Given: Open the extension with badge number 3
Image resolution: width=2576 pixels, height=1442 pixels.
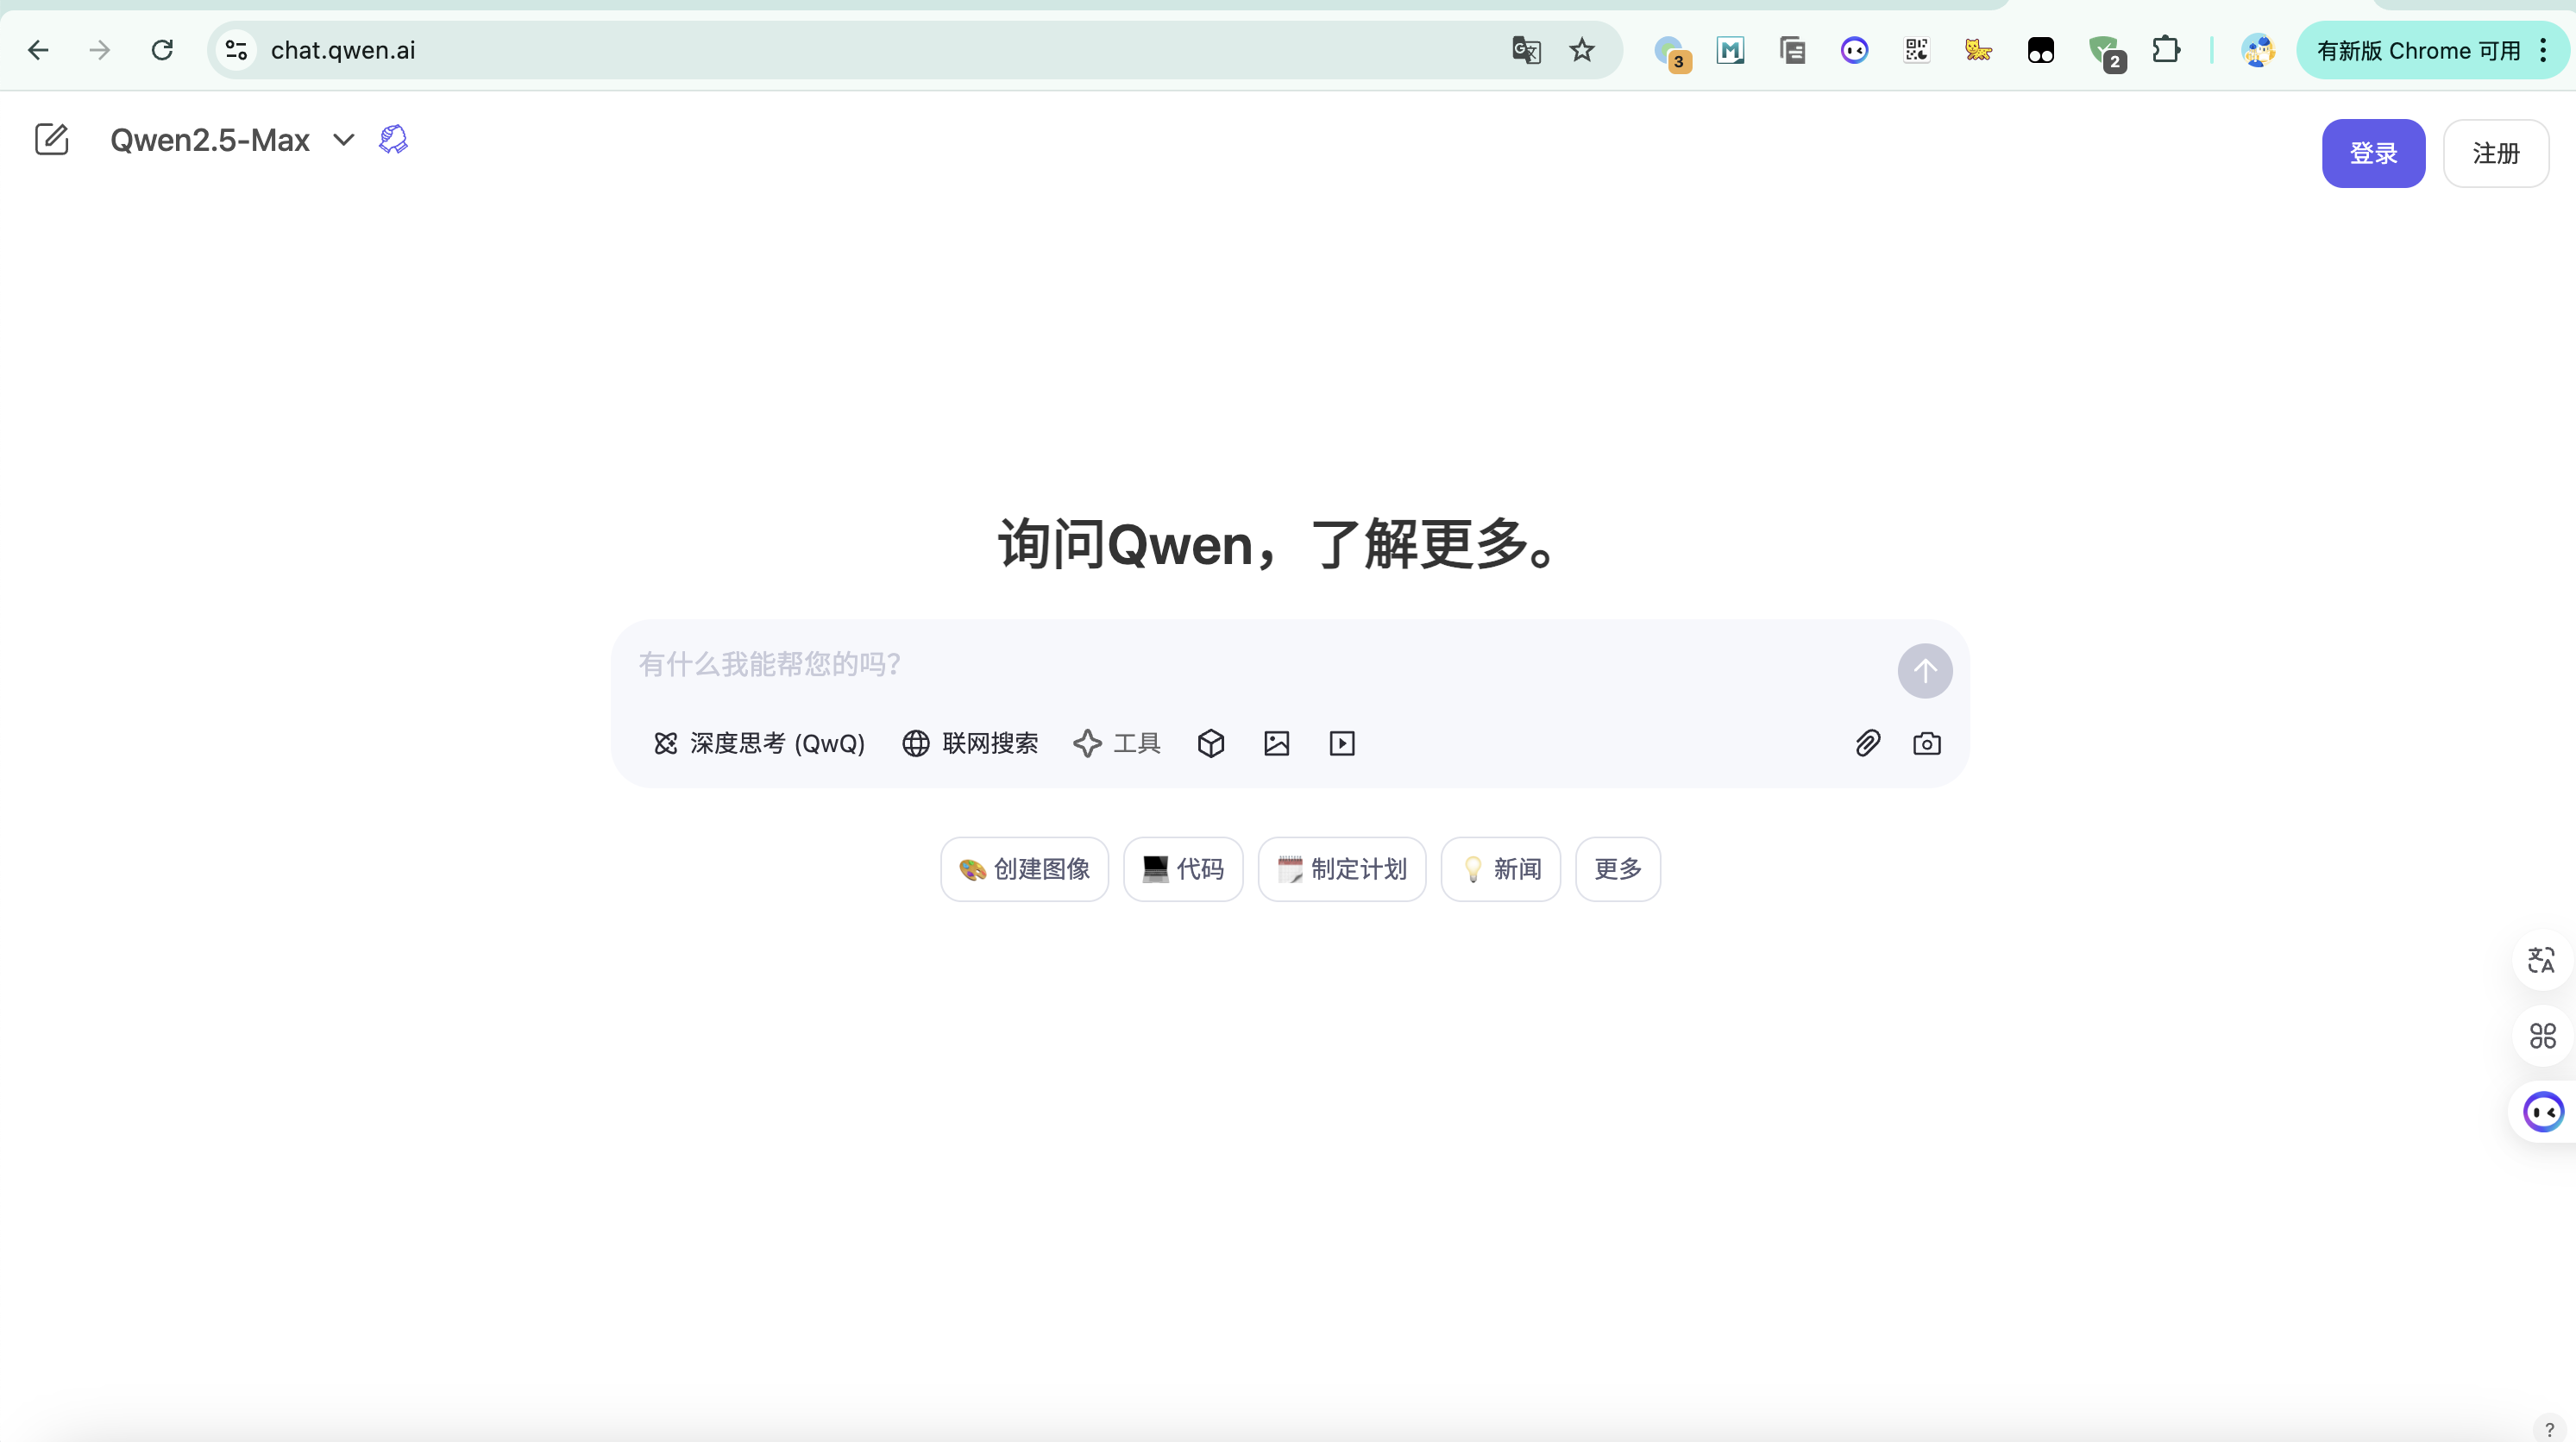Looking at the screenshot, I should tap(1670, 51).
